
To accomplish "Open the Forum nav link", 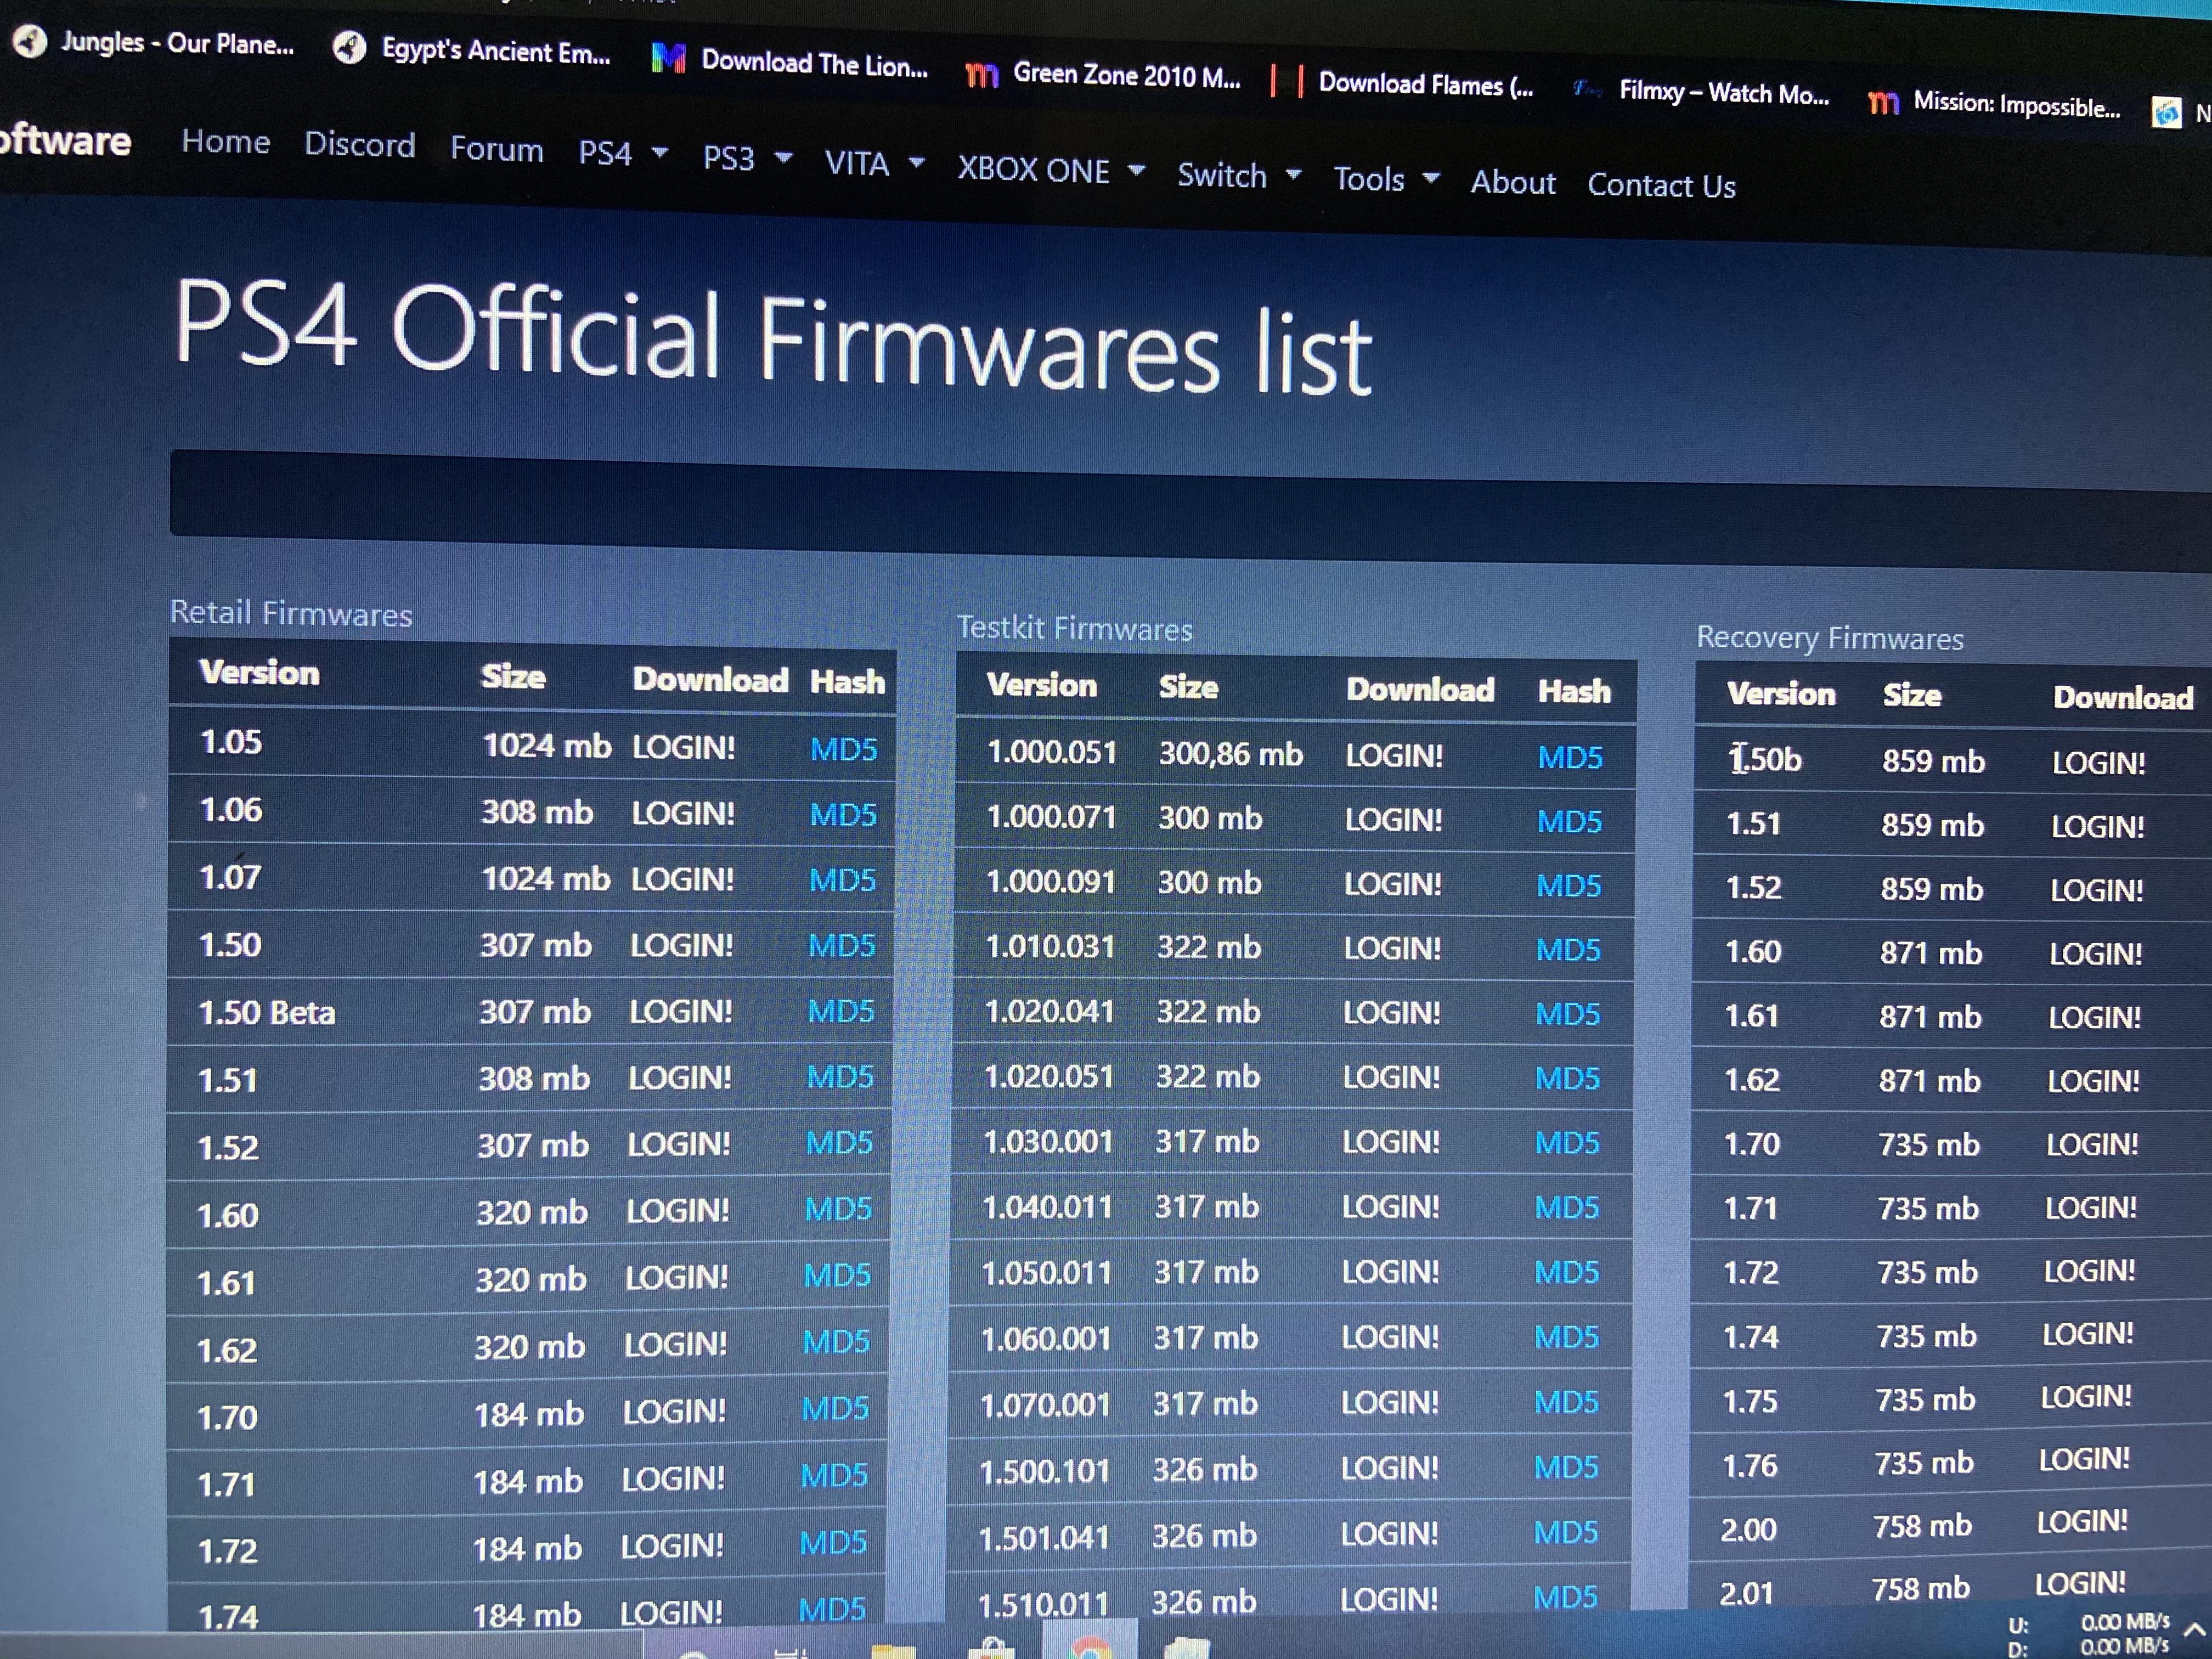I will pos(497,150).
